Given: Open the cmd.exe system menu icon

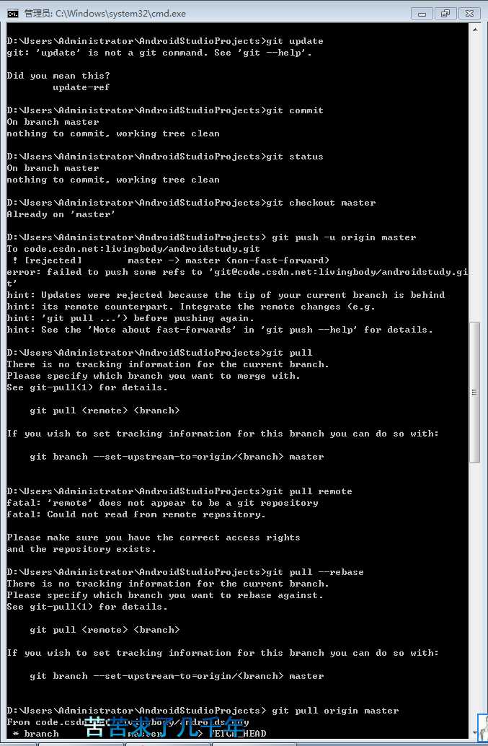Looking at the screenshot, I should pos(13,13).
